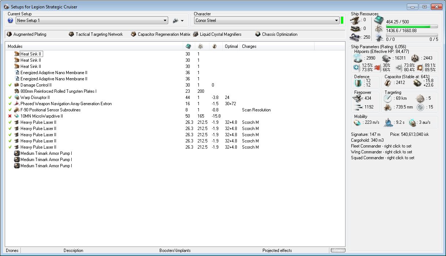Click the armor hitpoints icon showing 16311
The width and height of the screenshot is (446, 256).
tap(386, 58)
